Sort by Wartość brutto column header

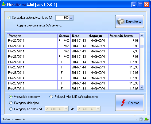coord(124,36)
